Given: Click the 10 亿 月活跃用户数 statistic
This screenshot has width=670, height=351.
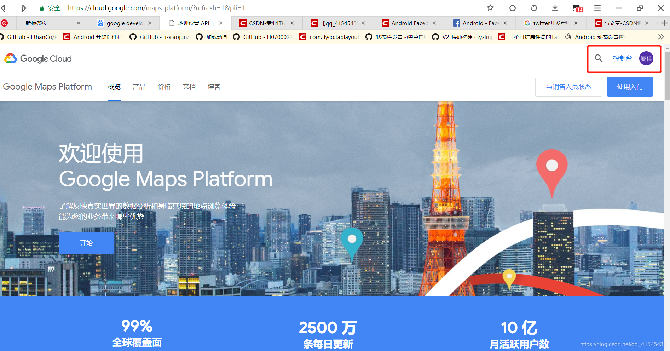Looking at the screenshot, I should [519, 334].
